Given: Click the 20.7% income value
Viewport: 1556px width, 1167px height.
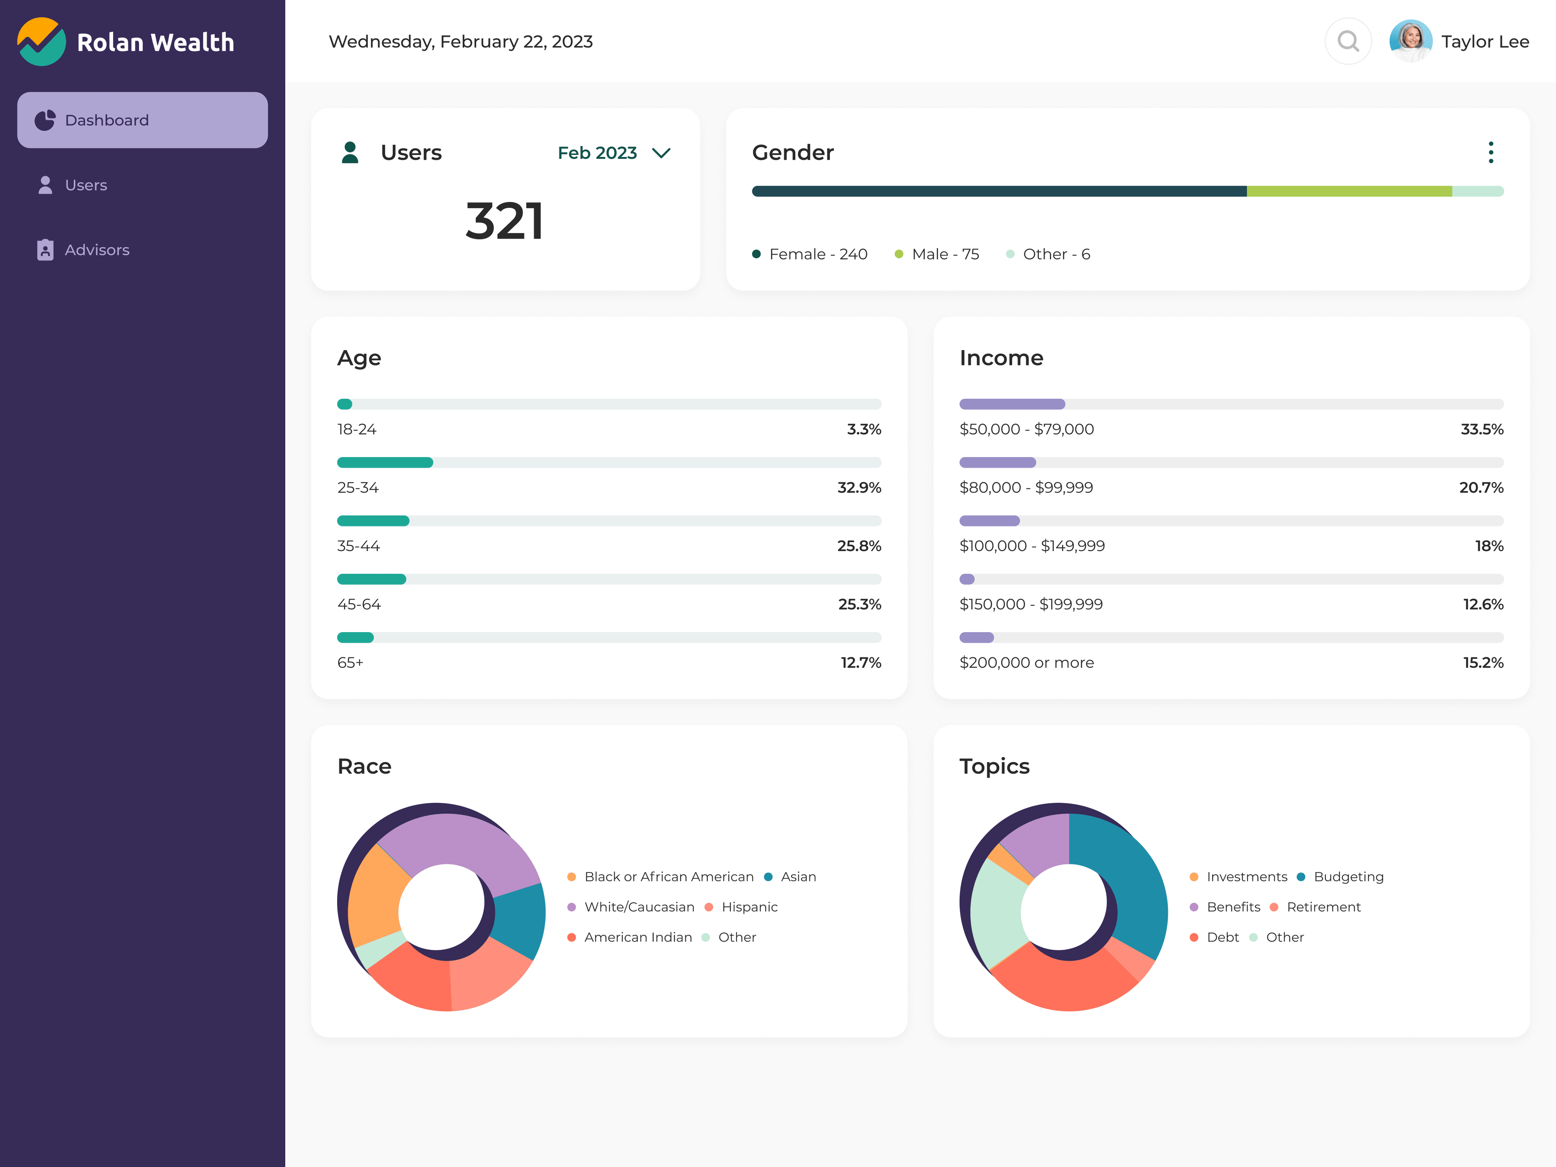Looking at the screenshot, I should [x=1481, y=487].
